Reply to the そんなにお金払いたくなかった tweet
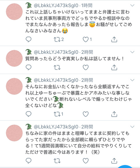 pos(29,114)
